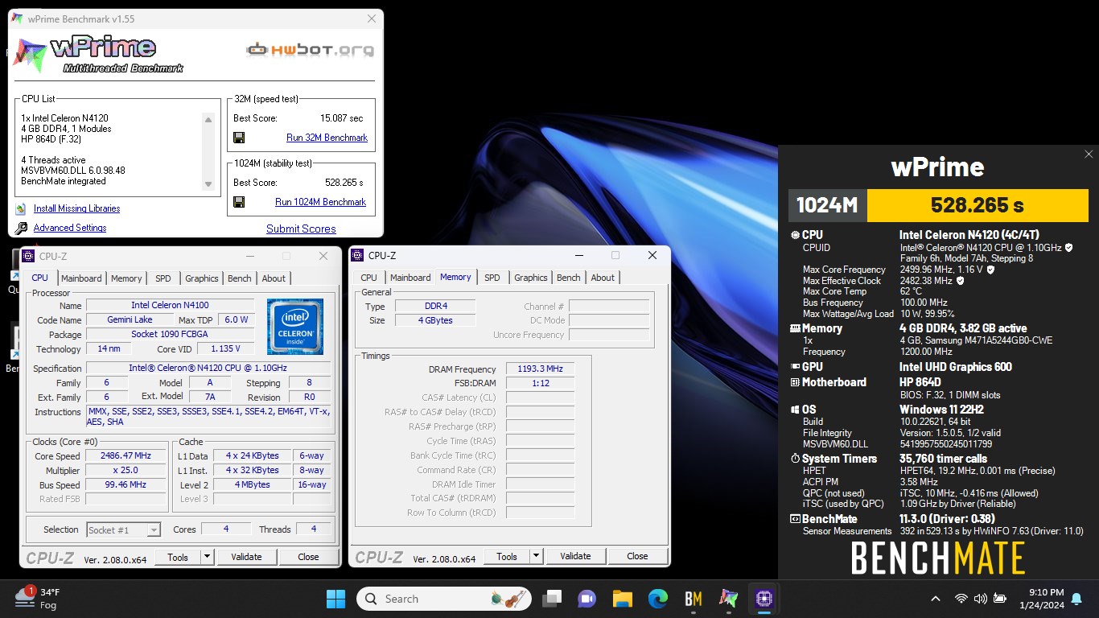Click the BenchMate version icon in result panel
This screenshot has height=618, width=1099.
795,519
